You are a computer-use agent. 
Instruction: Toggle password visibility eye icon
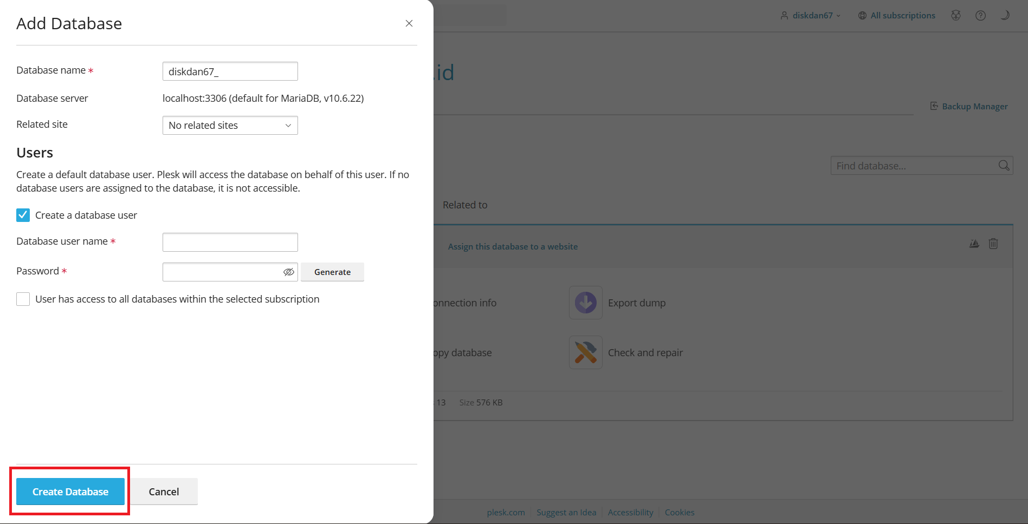pos(289,272)
